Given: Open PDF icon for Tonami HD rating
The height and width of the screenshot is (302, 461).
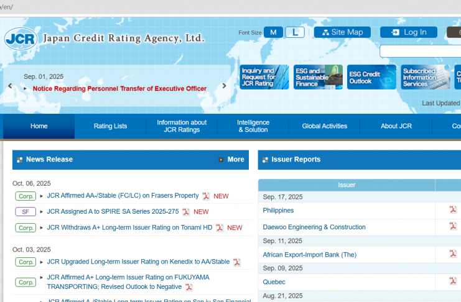Looking at the screenshot, I should (220, 228).
